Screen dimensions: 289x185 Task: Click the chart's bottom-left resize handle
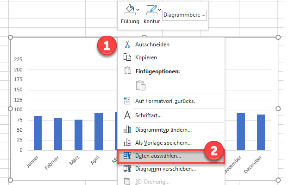click(11, 180)
